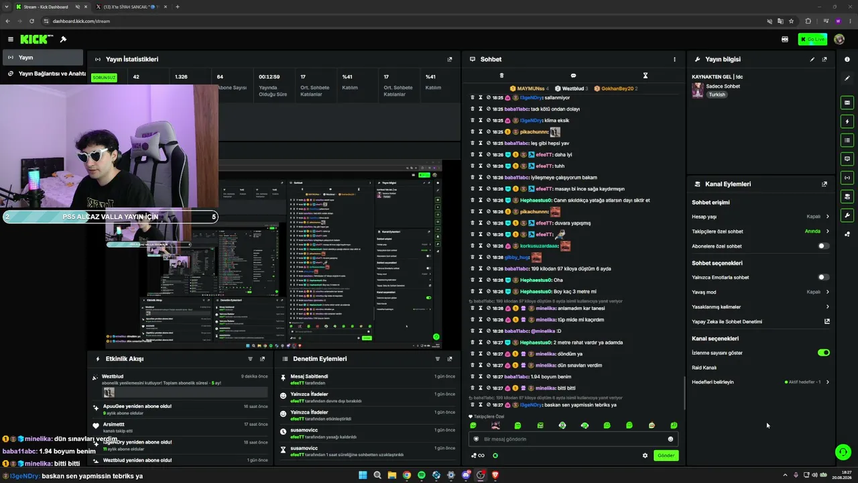Click the list icon in right sidebar
Screen dimensions: 858x483
pos(847,140)
